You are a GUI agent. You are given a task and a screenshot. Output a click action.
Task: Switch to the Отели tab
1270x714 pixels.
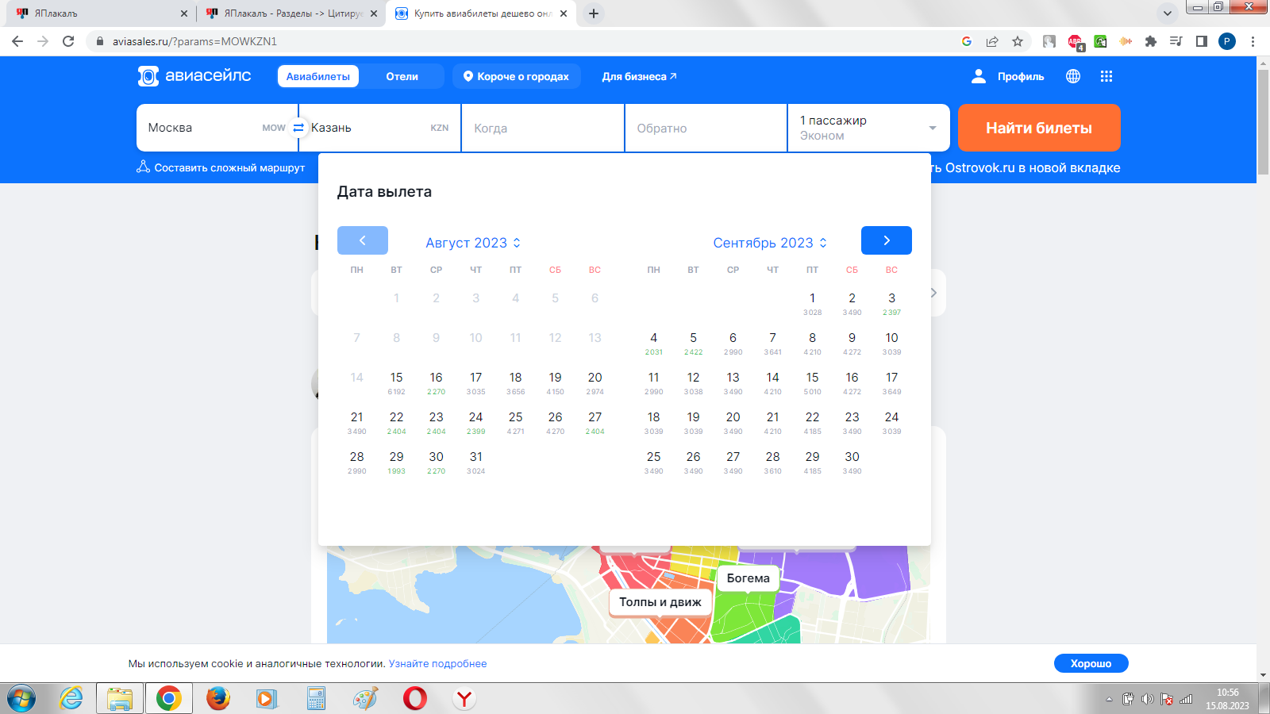[x=402, y=76]
